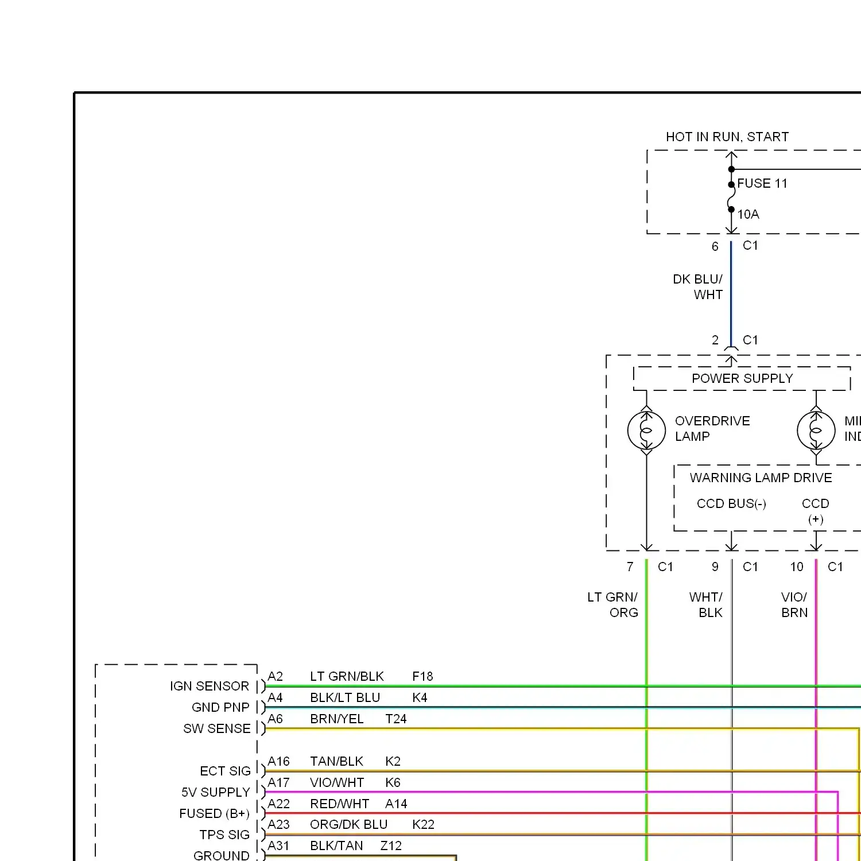Select the VIO/WHT wire color text
Image resolution: width=861 pixels, height=861 pixels.
(x=337, y=783)
